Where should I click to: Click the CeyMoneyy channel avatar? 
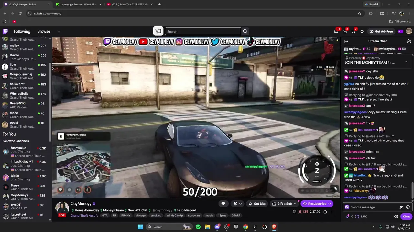tap(62, 208)
